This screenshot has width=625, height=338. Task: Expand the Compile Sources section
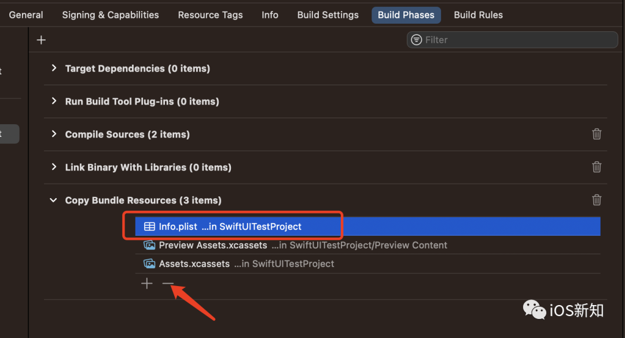click(x=53, y=134)
